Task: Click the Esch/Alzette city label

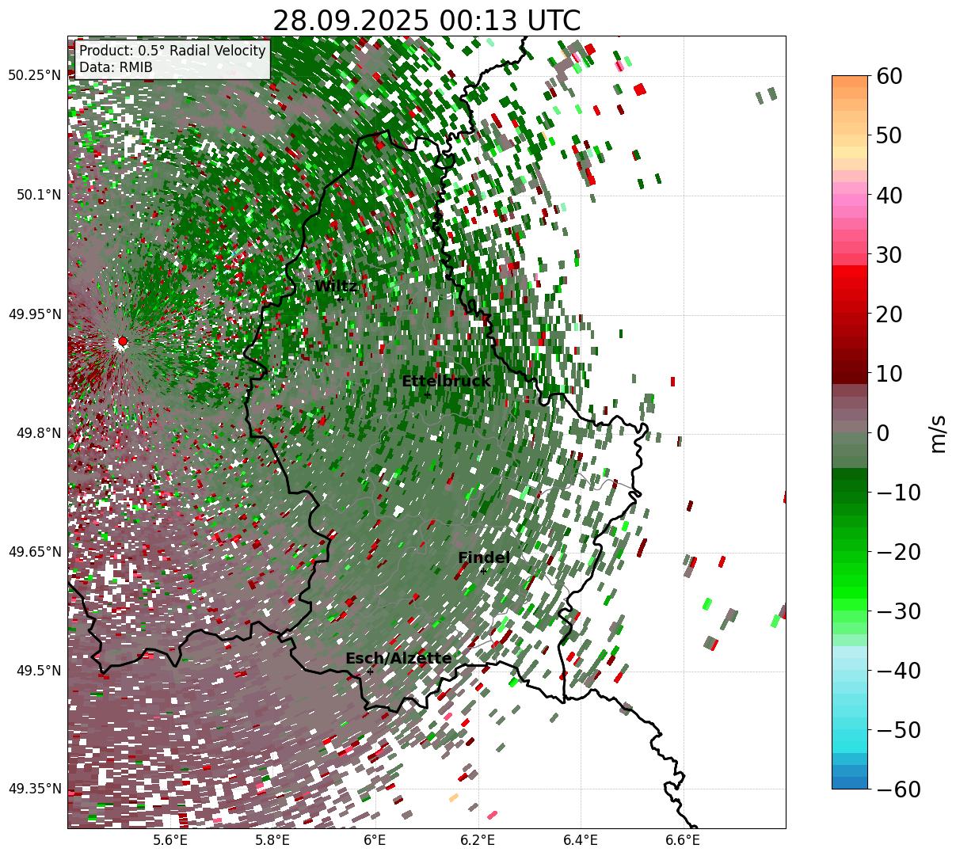Action: click(398, 659)
